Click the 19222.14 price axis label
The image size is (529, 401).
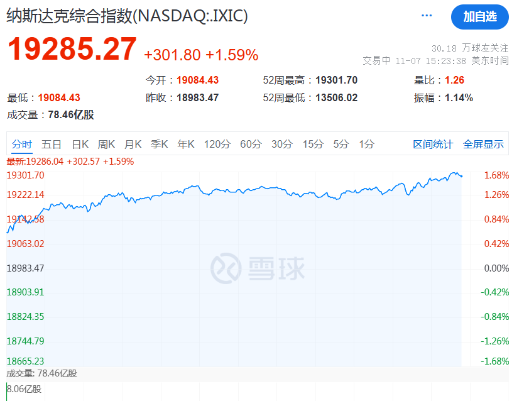[x=26, y=195]
